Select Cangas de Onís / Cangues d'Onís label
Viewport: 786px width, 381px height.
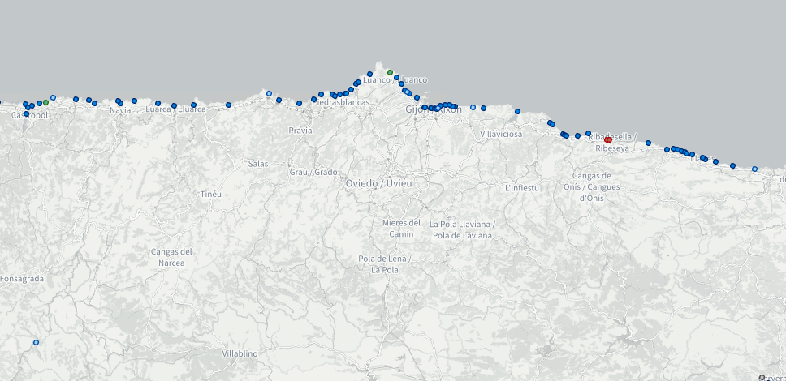[591, 186]
